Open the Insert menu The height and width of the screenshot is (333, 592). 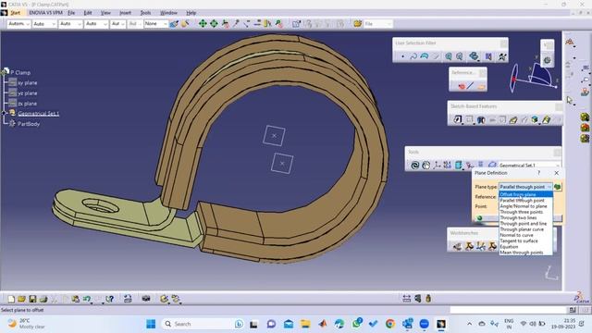click(x=126, y=13)
